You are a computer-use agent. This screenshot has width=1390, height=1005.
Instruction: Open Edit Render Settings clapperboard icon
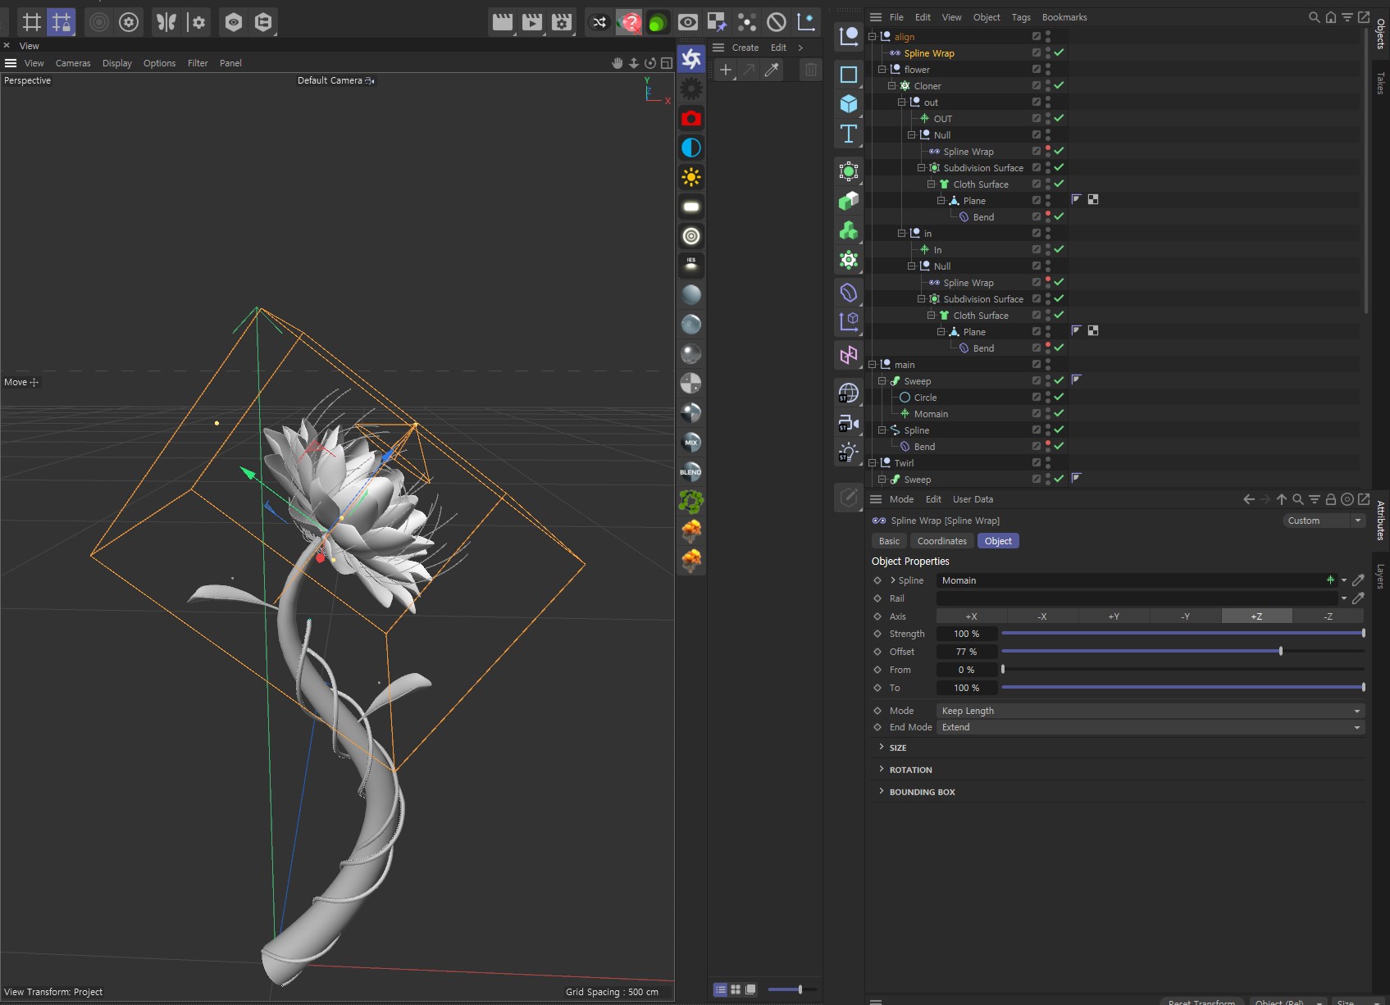tap(562, 22)
